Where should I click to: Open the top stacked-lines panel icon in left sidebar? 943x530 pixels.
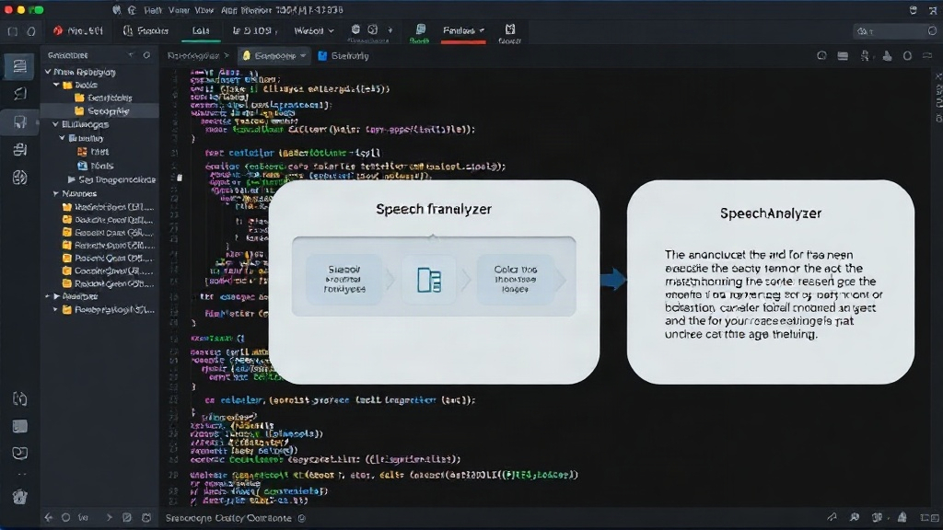point(19,65)
